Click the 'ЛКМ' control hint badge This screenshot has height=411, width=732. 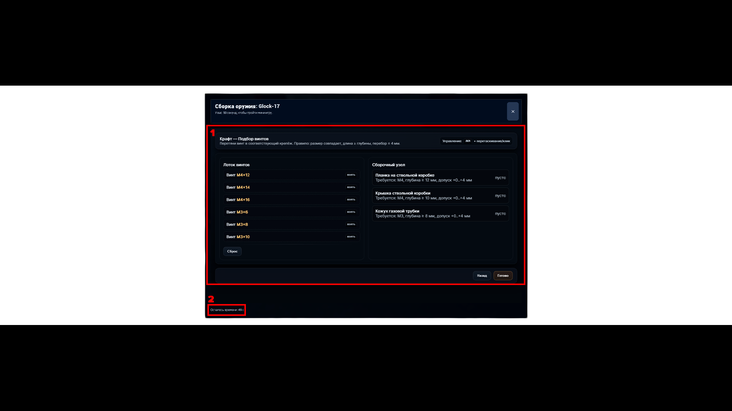click(467, 141)
